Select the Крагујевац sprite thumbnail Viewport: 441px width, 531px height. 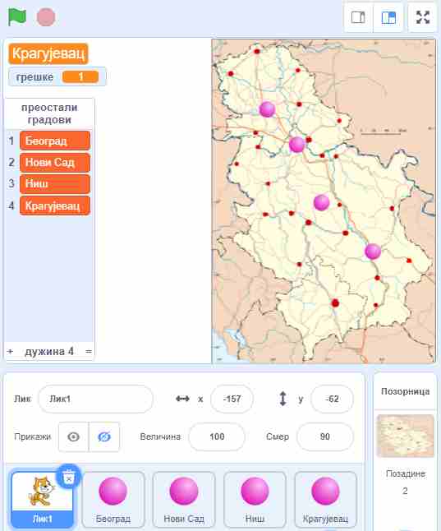point(325,499)
